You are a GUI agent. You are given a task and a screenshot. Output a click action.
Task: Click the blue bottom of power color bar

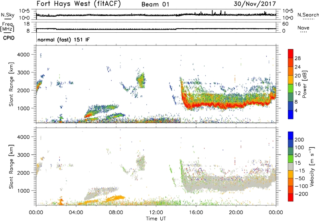[x=291, y=114]
